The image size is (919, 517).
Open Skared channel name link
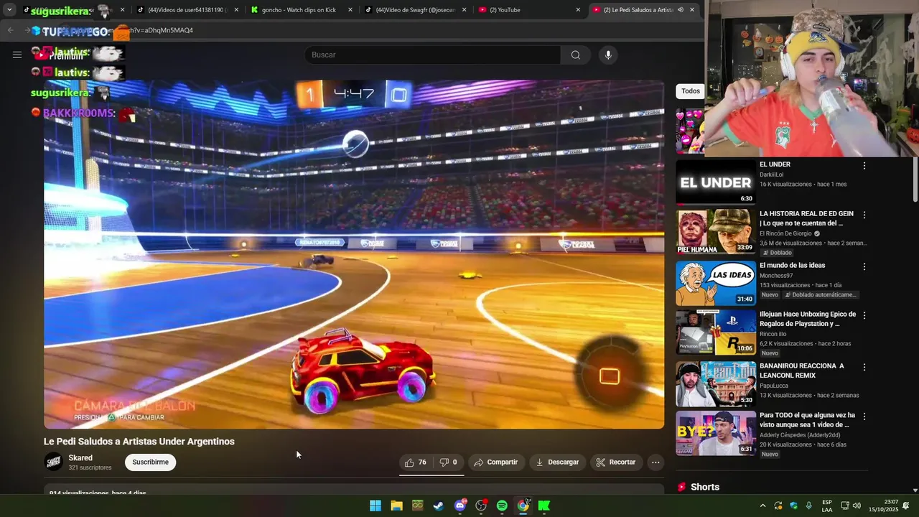tap(80, 458)
